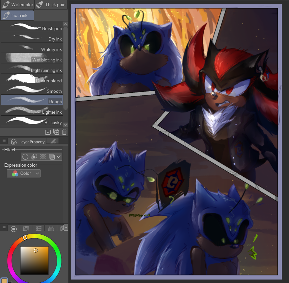Expand the Effect options chevron
Screen dimensions: 289x283
[x=59, y=157]
